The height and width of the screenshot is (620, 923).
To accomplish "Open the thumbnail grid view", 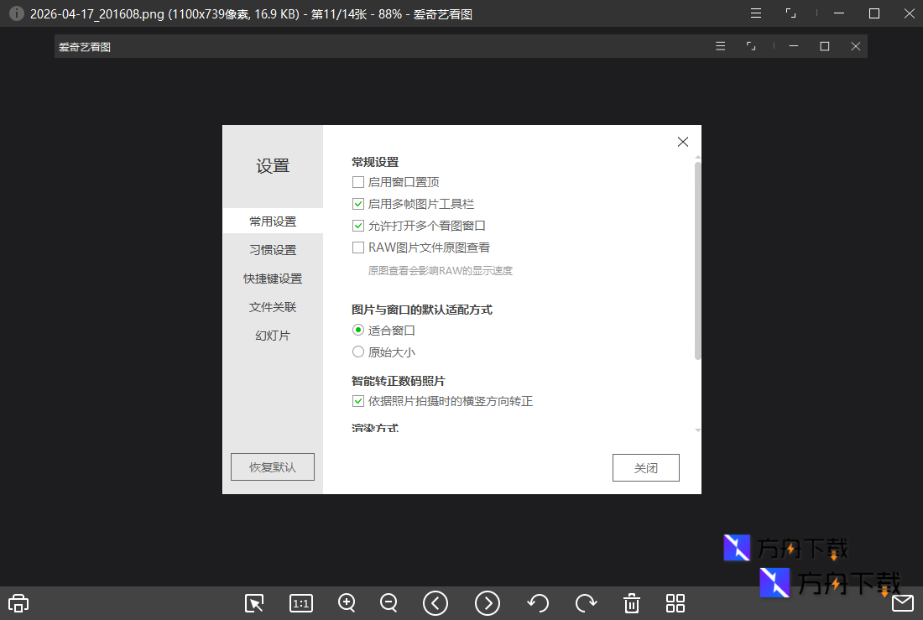I will click(675, 603).
